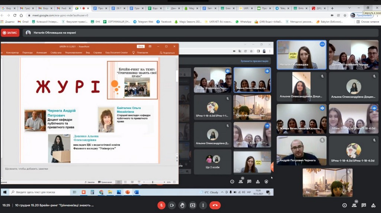The width and height of the screenshot is (381, 213).
Task: Open the Facebook bookmark
Action: tap(164, 22)
